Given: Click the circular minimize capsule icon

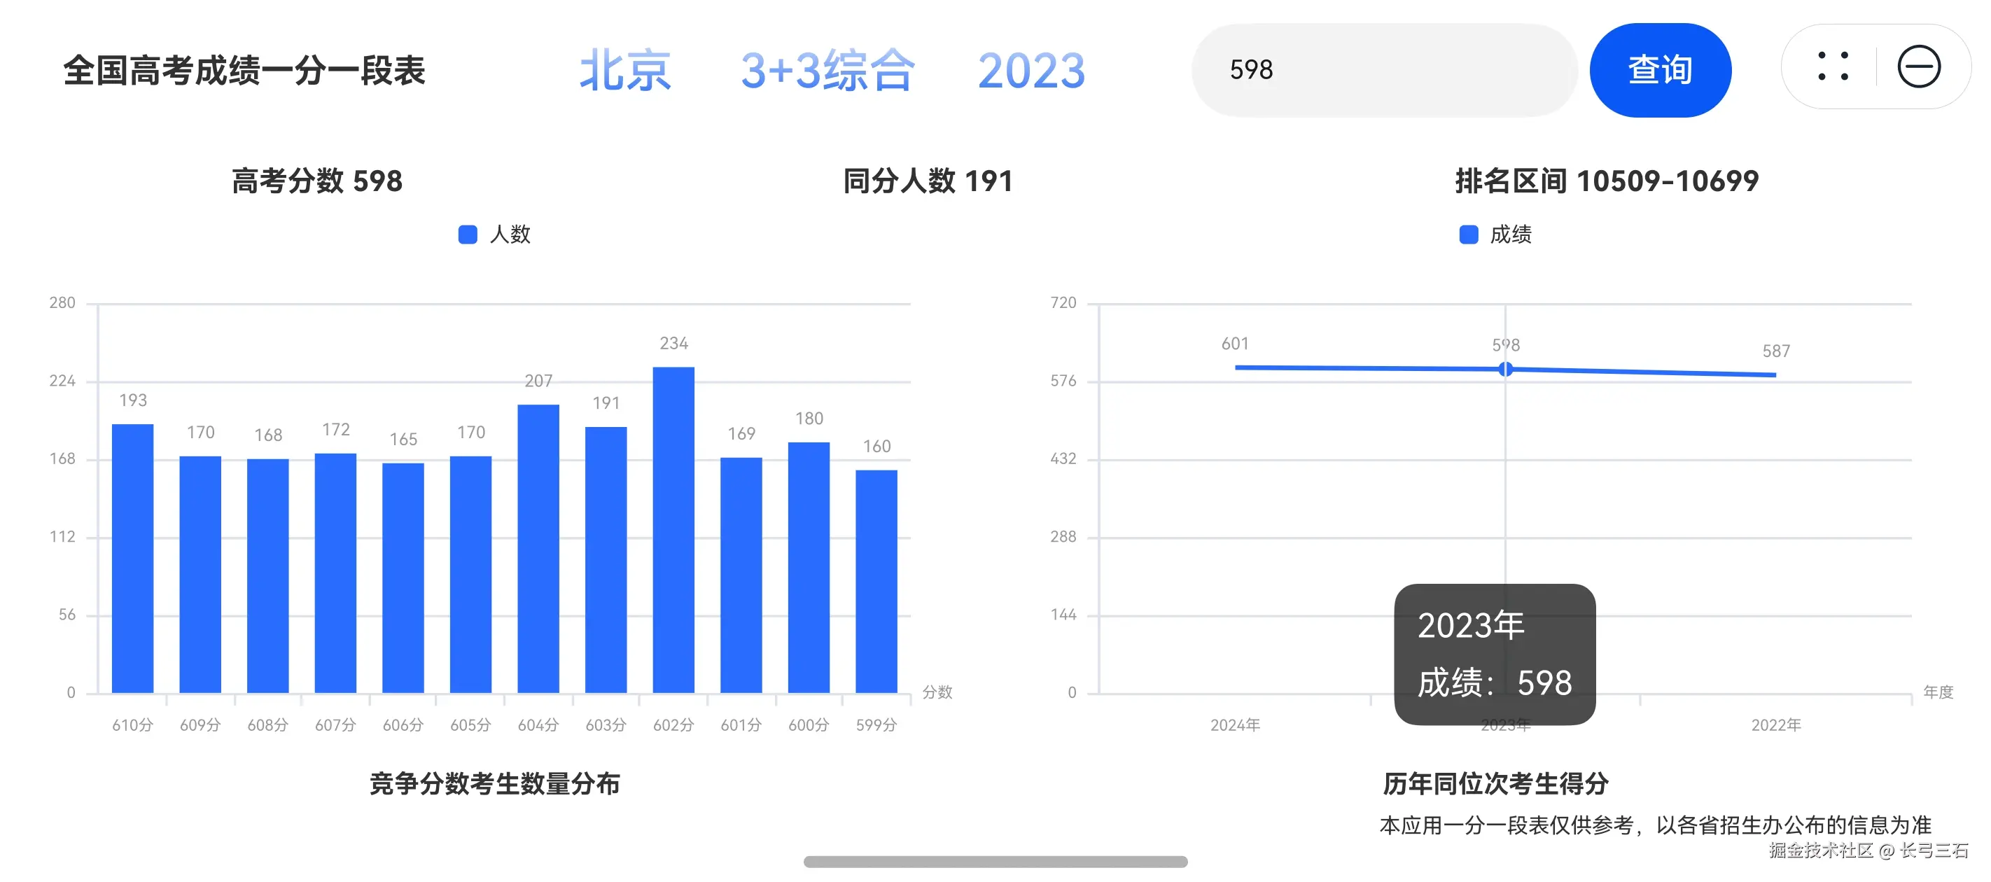Looking at the screenshot, I should click(1922, 67).
